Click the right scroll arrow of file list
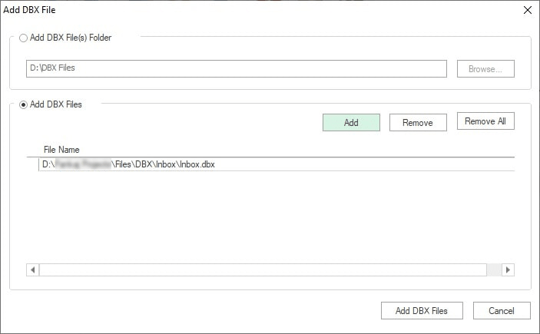 click(x=508, y=270)
